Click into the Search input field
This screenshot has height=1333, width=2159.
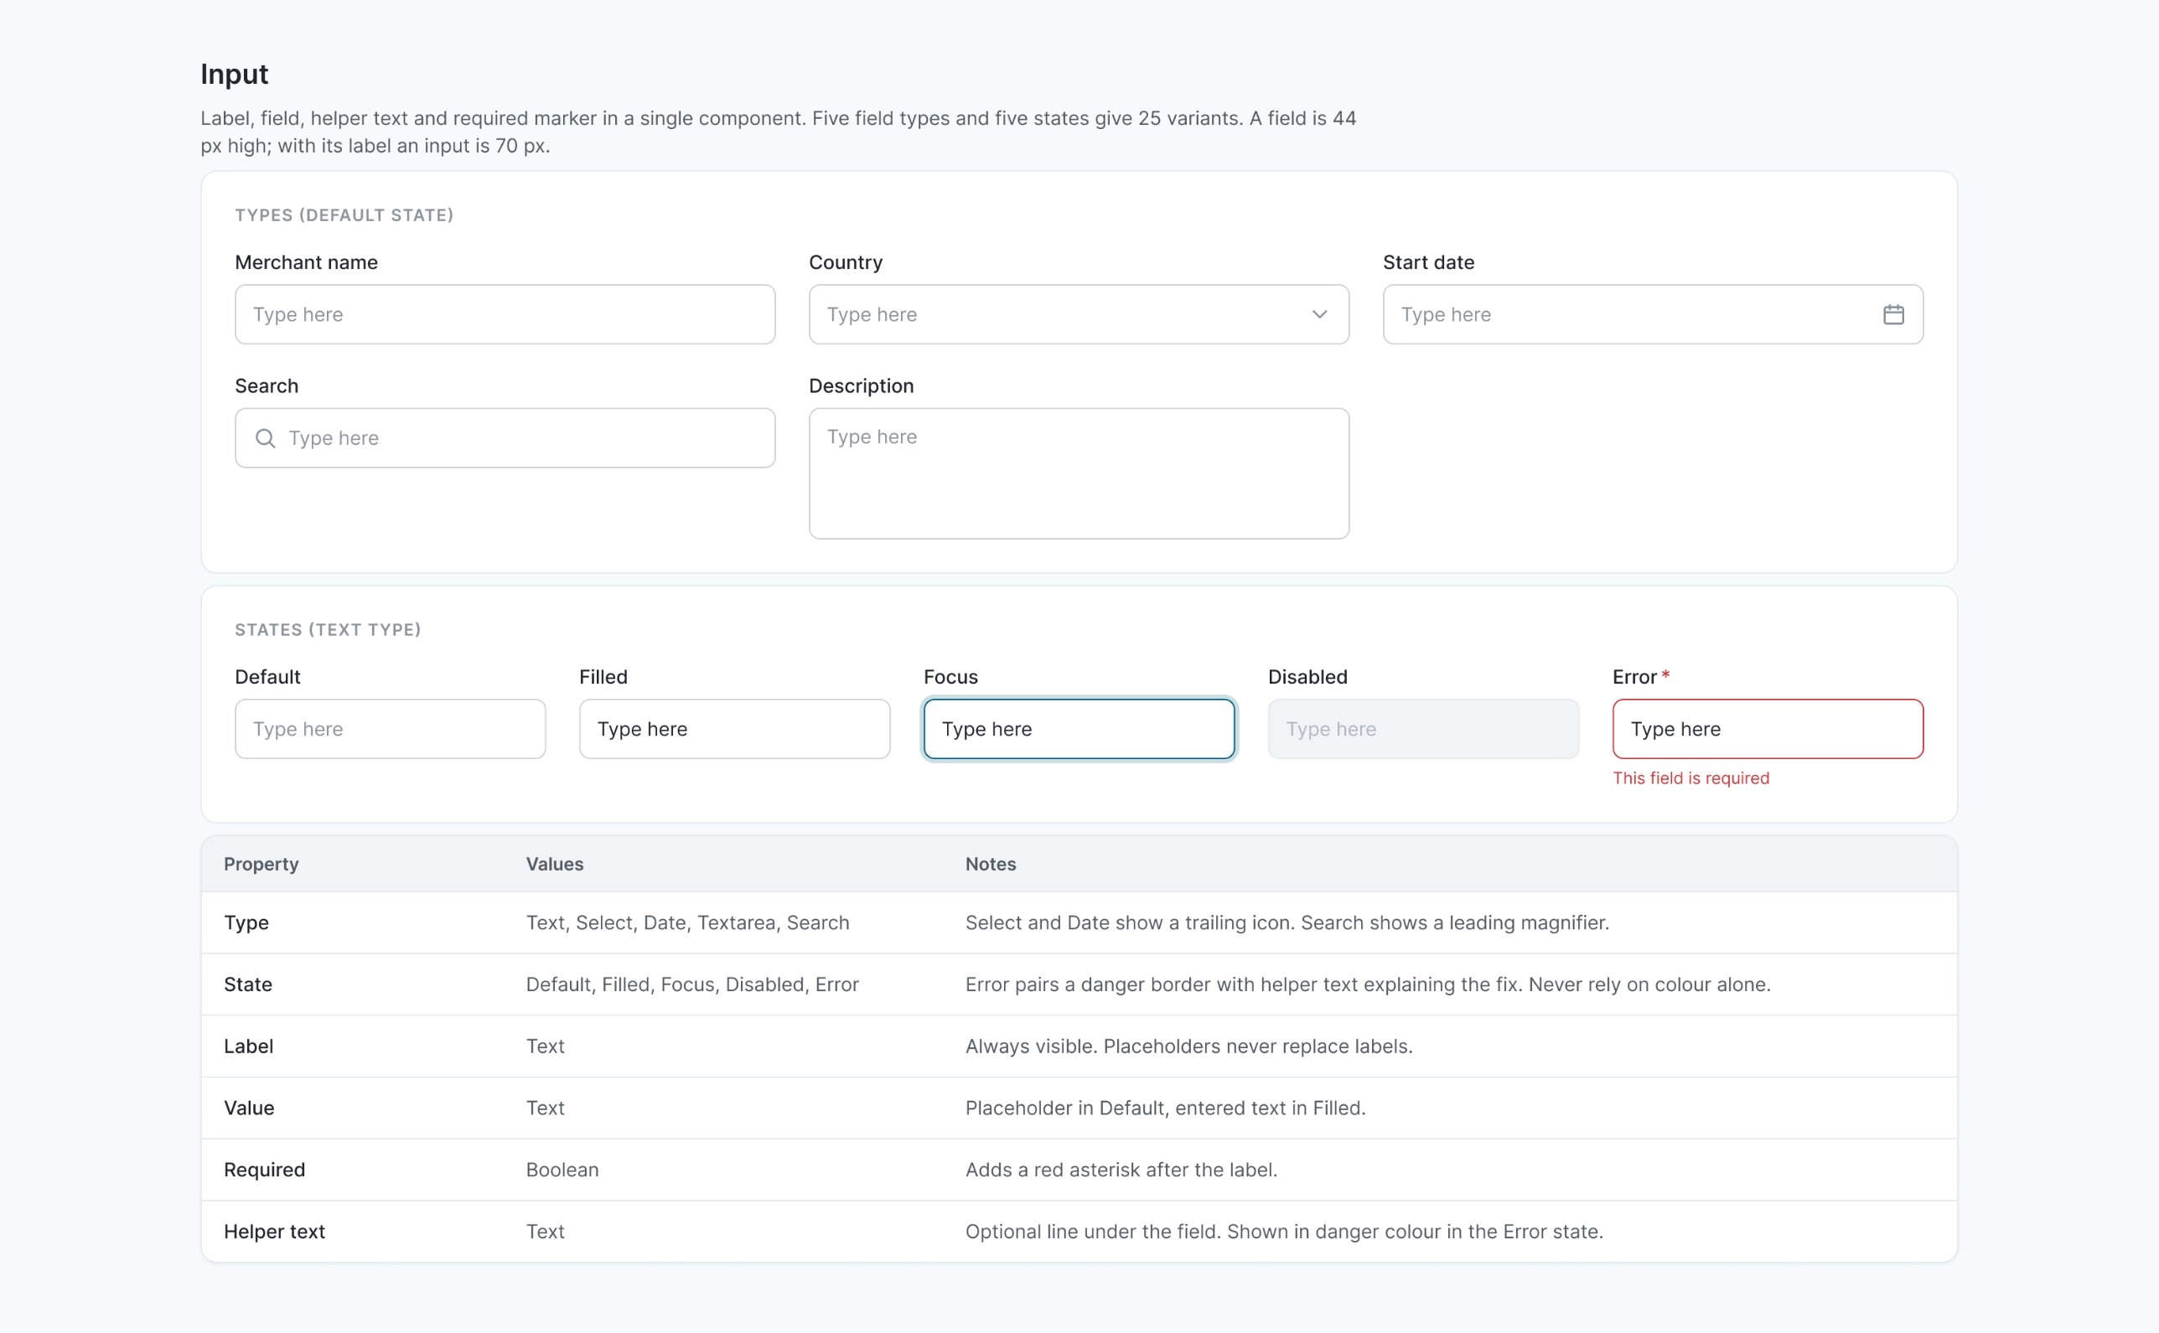pos(505,438)
